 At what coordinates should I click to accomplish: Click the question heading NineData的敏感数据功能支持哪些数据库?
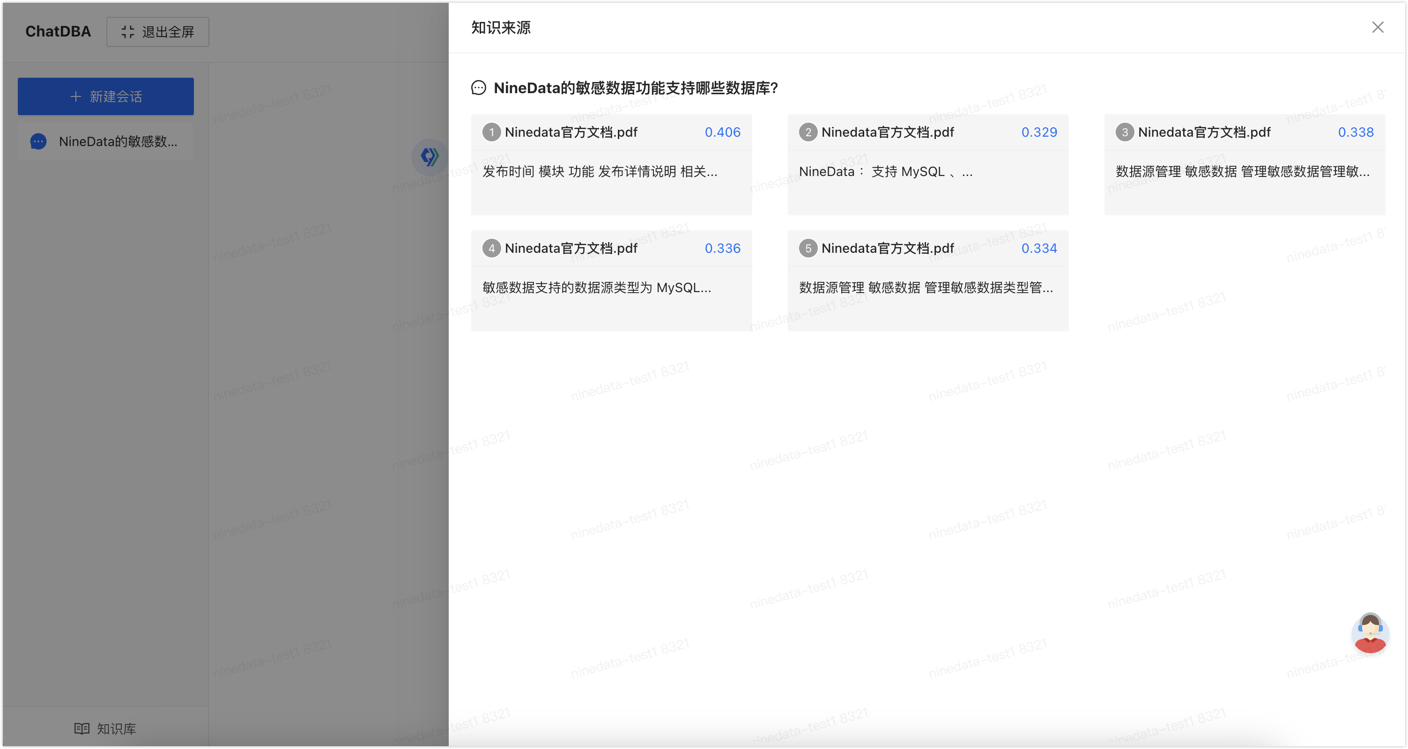pos(636,88)
